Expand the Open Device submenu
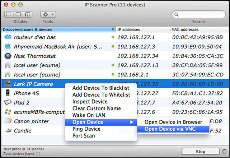230x158 pixels. [101, 122]
